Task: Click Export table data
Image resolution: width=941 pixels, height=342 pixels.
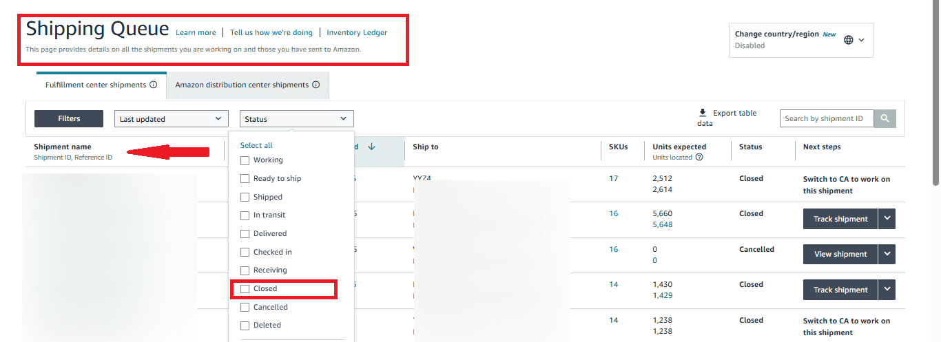Action: point(727,118)
